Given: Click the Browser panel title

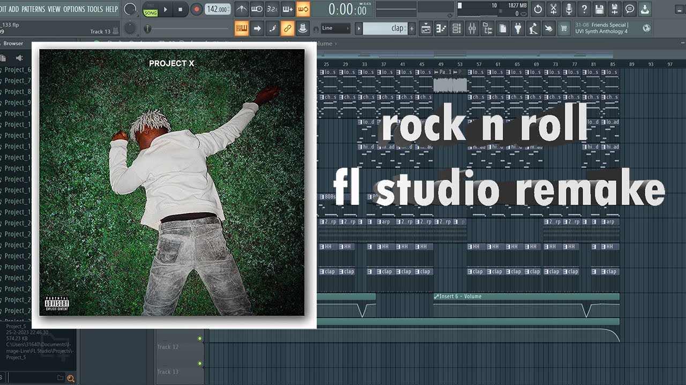Looking at the screenshot, I should 14,43.
